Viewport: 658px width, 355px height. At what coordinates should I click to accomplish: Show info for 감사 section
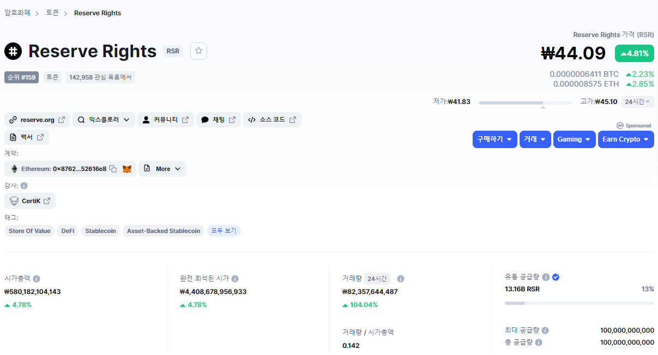24,186
